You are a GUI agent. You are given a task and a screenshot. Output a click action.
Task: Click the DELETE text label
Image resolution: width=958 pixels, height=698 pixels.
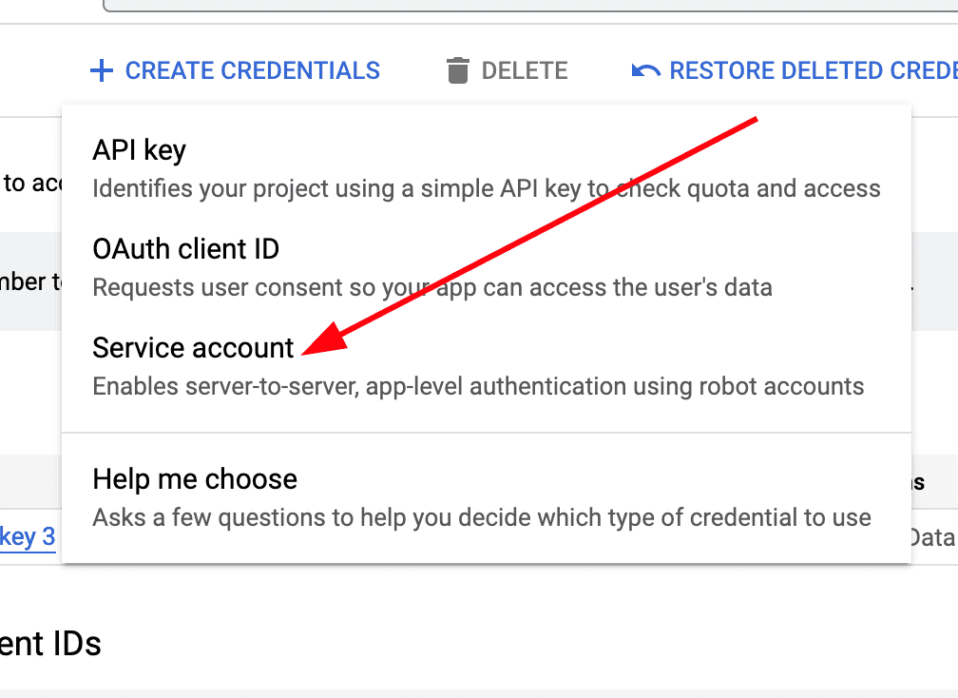[x=525, y=71]
